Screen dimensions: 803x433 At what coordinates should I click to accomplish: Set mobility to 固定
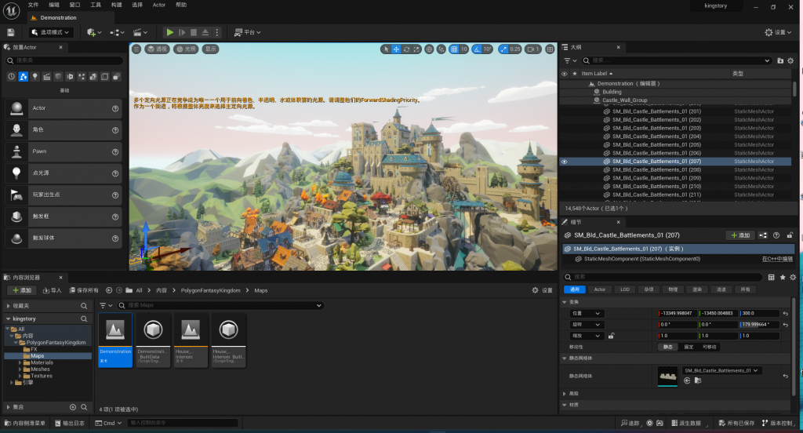[x=689, y=347]
